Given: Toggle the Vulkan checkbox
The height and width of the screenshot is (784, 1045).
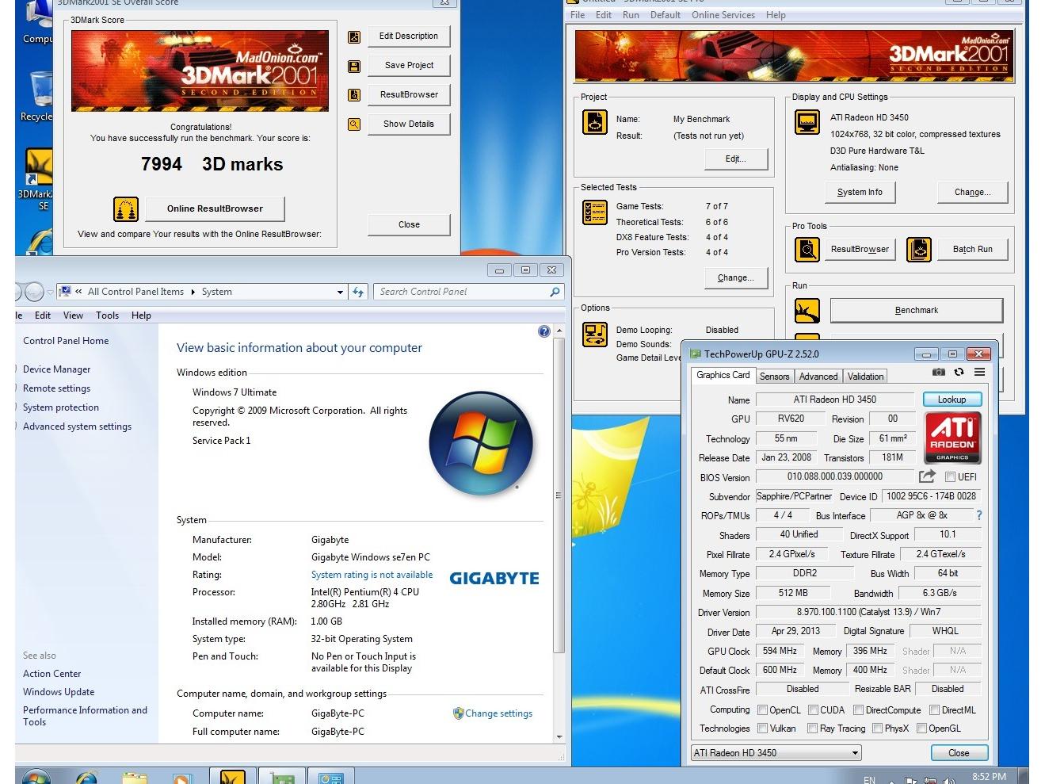Looking at the screenshot, I should (x=762, y=729).
